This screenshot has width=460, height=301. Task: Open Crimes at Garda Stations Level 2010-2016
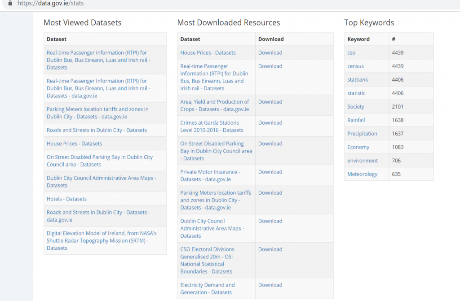(212, 127)
